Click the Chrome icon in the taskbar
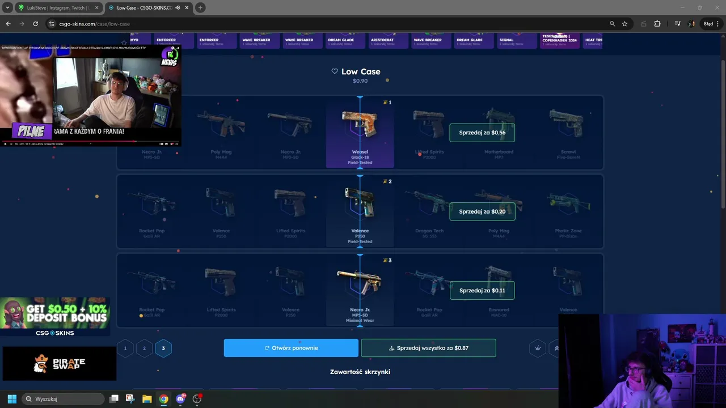This screenshot has height=408, width=726. click(163, 399)
